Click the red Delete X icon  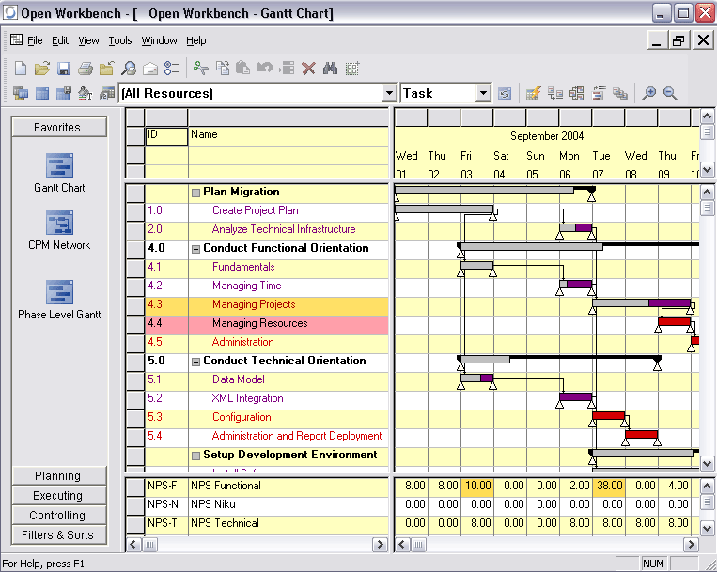click(x=308, y=69)
